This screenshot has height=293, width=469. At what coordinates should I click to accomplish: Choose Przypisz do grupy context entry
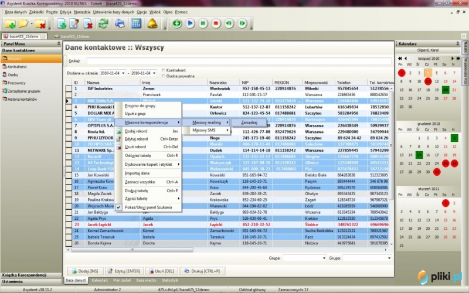tap(148, 106)
